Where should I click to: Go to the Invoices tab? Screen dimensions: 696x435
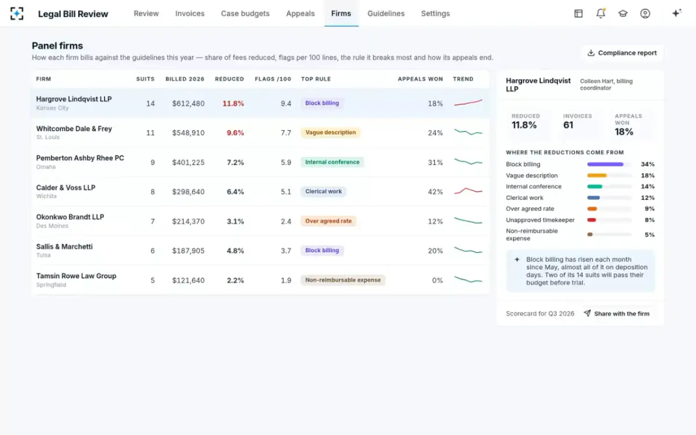tap(190, 13)
